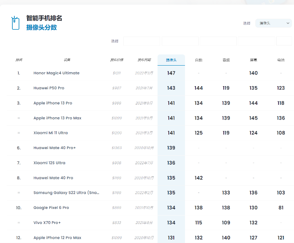Screen dimensions: 294x243
Task: Click battery score 136 for iPhone 13 Pro Max
Action: [x=281, y=118]
